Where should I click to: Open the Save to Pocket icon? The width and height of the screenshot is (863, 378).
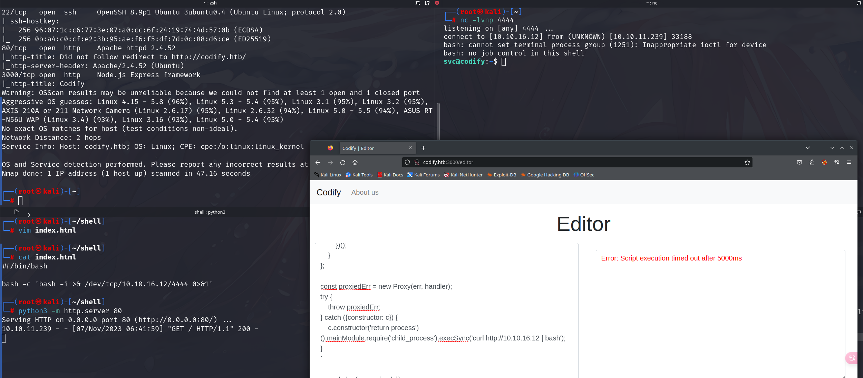click(x=799, y=162)
